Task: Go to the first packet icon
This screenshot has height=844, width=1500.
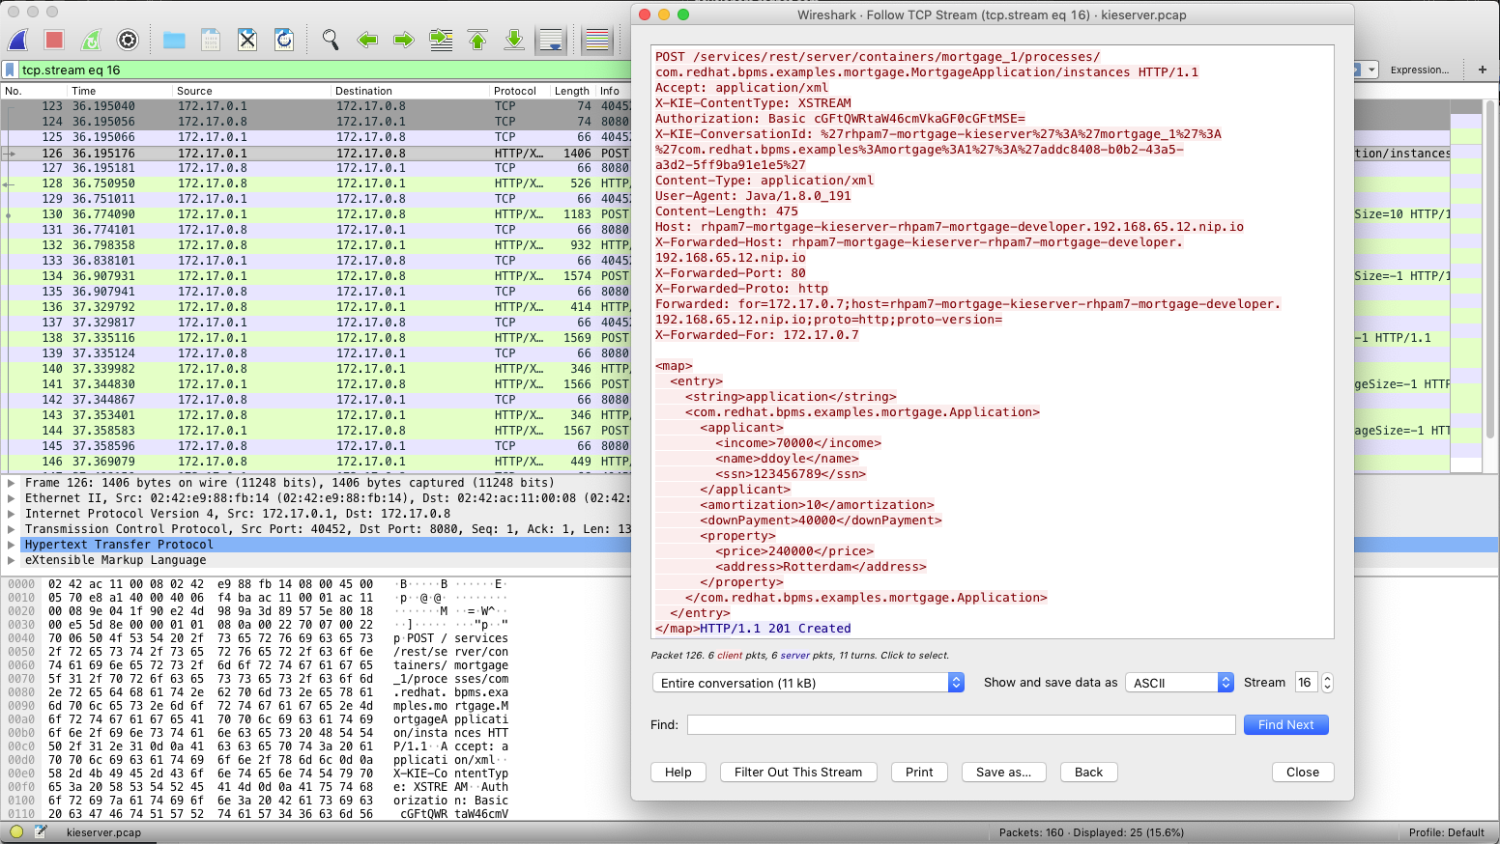Action: point(477,40)
